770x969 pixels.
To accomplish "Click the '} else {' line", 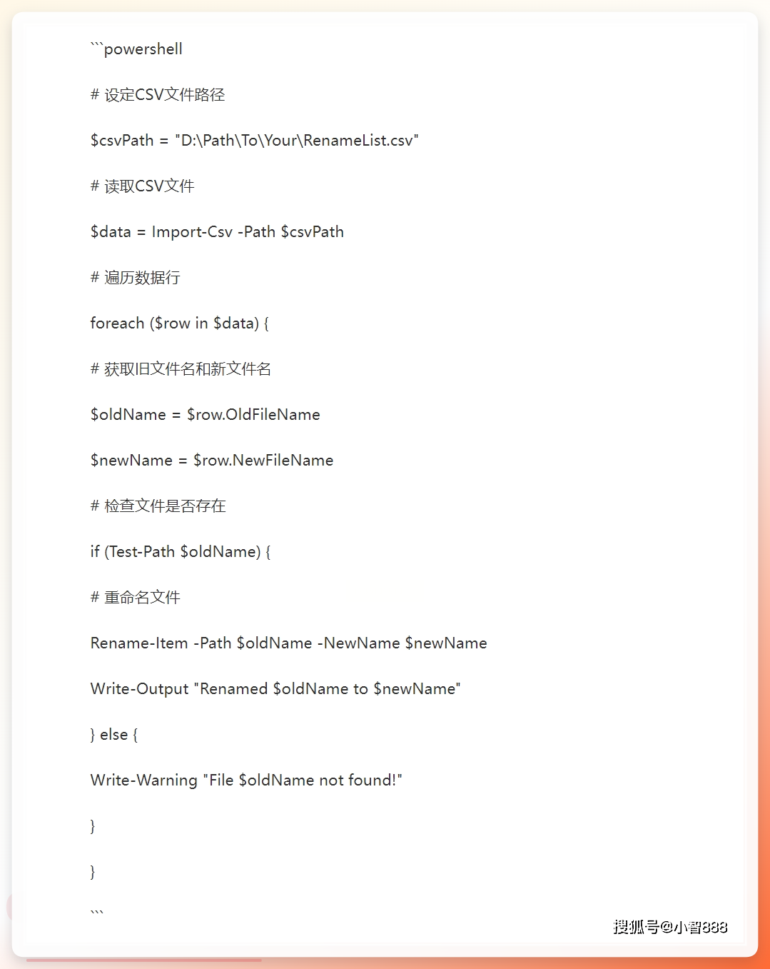I will click(x=114, y=735).
